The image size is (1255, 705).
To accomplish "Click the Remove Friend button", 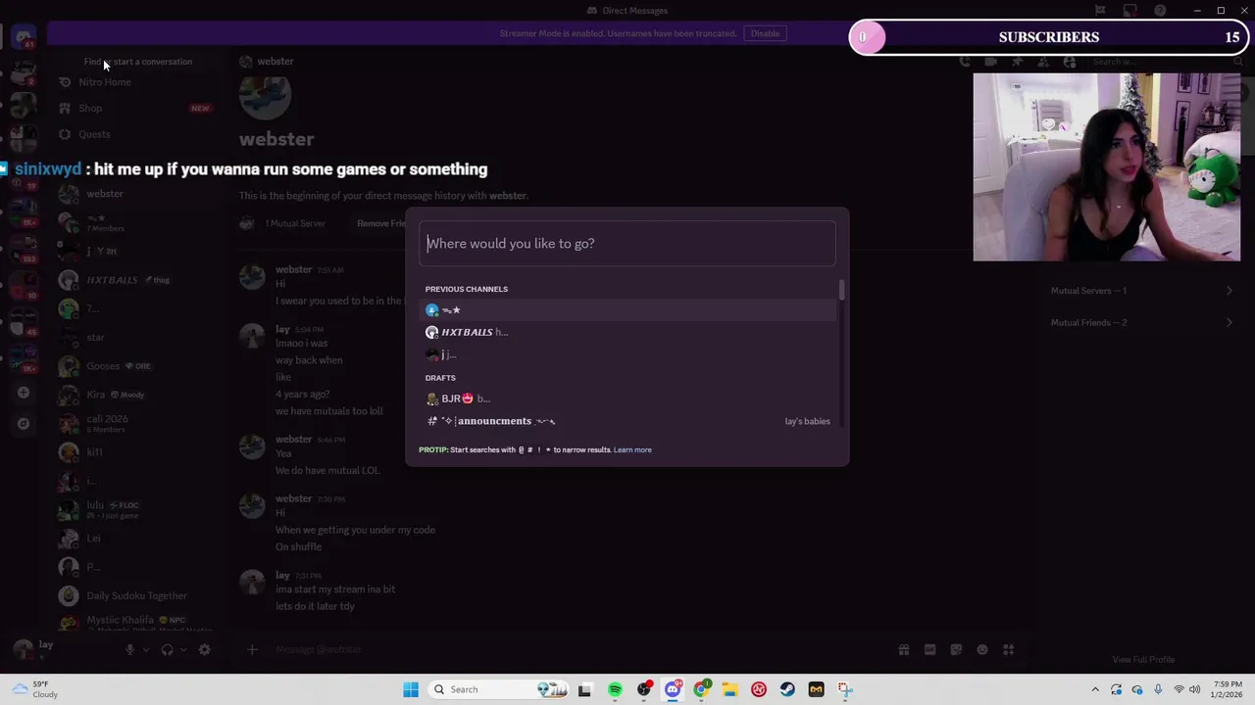I will tap(381, 223).
